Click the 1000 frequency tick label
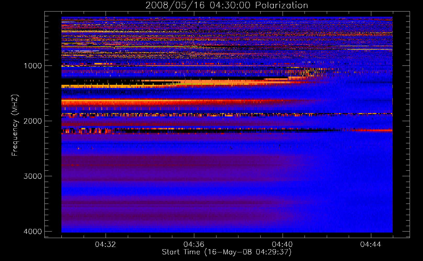Image resolution: width=423 pixels, height=261 pixels. pos(33,66)
